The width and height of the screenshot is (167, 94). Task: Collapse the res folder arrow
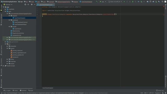click(5, 44)
